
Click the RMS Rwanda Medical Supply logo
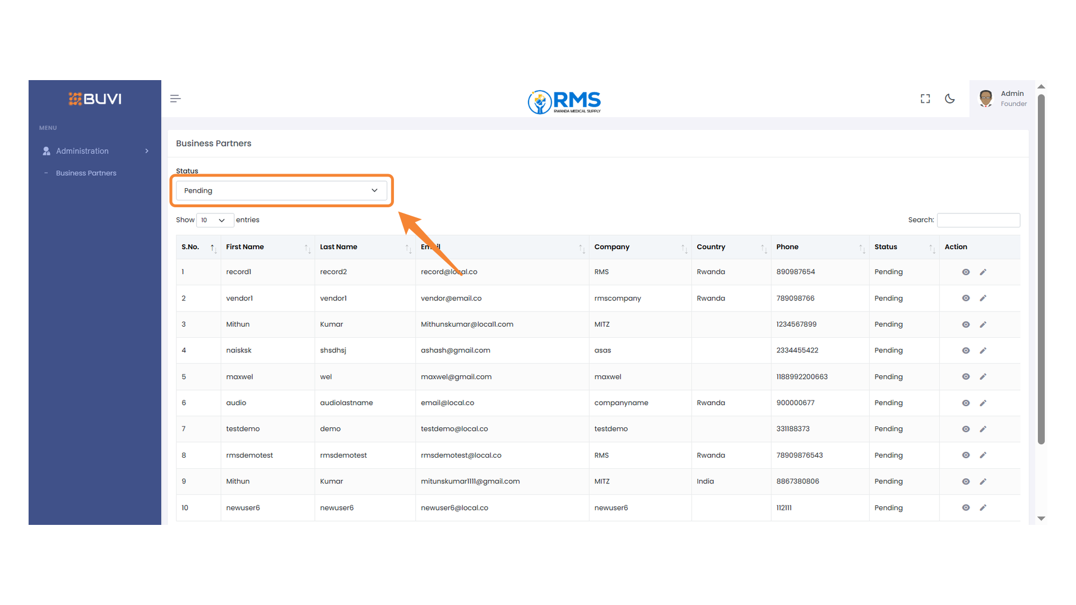564,102
